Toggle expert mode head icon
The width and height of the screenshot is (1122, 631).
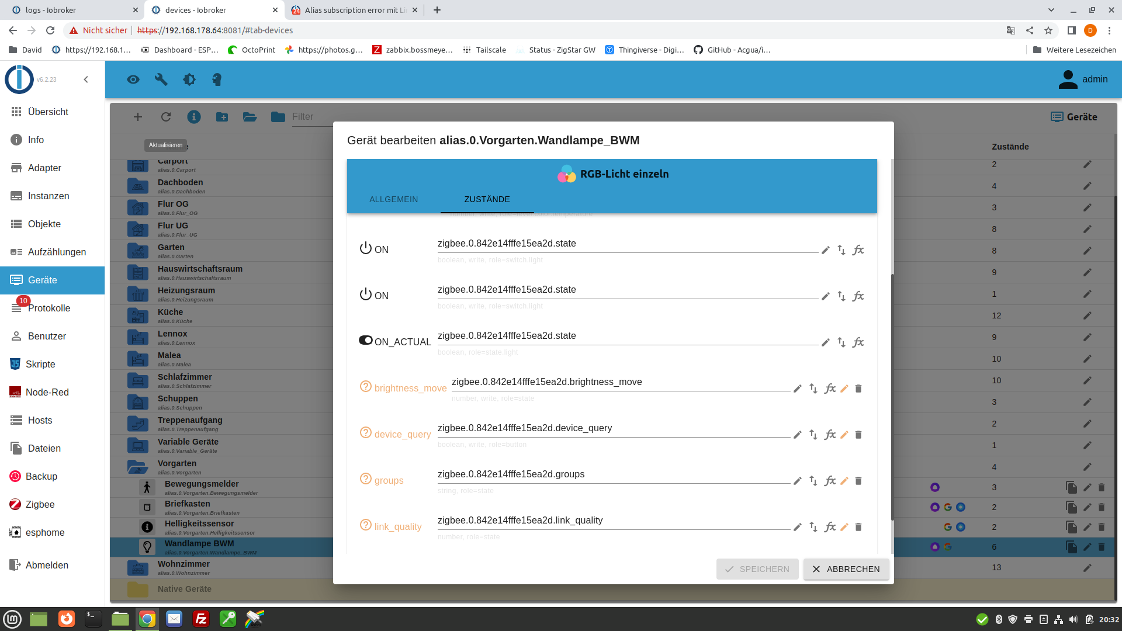coord(217,79)
